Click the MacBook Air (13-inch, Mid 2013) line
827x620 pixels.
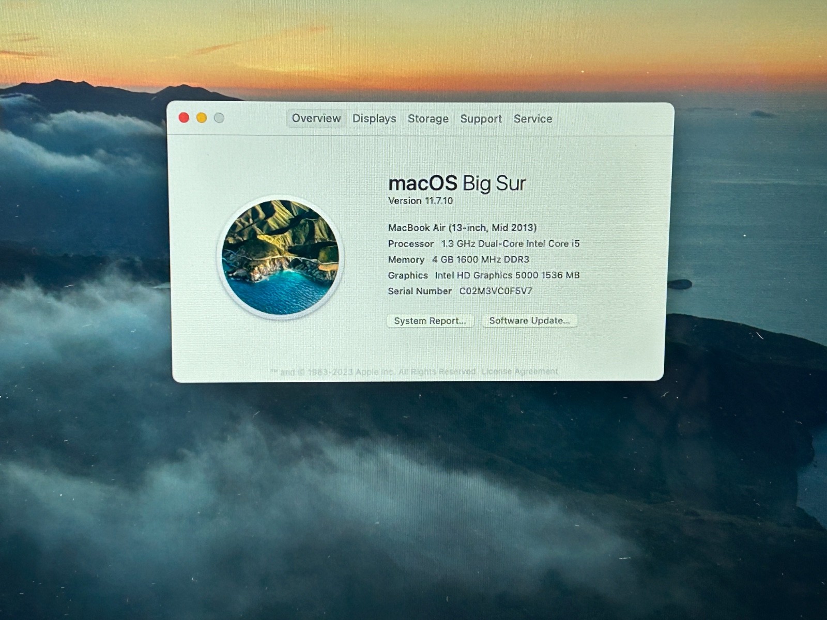(462, 227)
